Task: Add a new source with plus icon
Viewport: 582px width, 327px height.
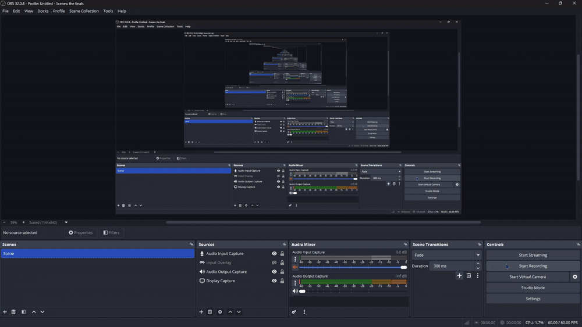Action: tap(201, 312)
